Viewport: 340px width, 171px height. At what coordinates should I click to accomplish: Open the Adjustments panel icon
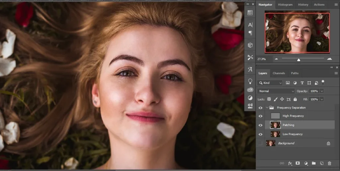click(x=250, y=98)
